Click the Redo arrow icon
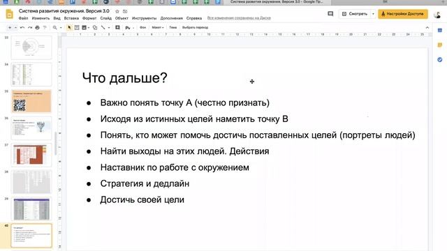 pyautogui.click(x=30, y=28)
